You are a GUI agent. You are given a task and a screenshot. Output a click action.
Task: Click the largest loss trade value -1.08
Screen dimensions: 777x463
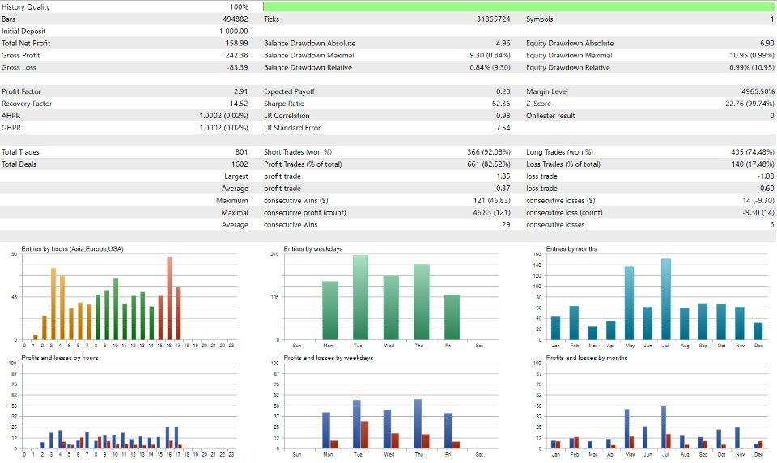pyautogui.click(x=765, y=176)
